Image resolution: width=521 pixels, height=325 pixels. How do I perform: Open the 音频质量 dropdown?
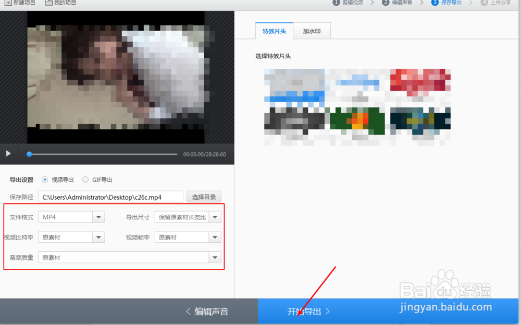[130, 257]
